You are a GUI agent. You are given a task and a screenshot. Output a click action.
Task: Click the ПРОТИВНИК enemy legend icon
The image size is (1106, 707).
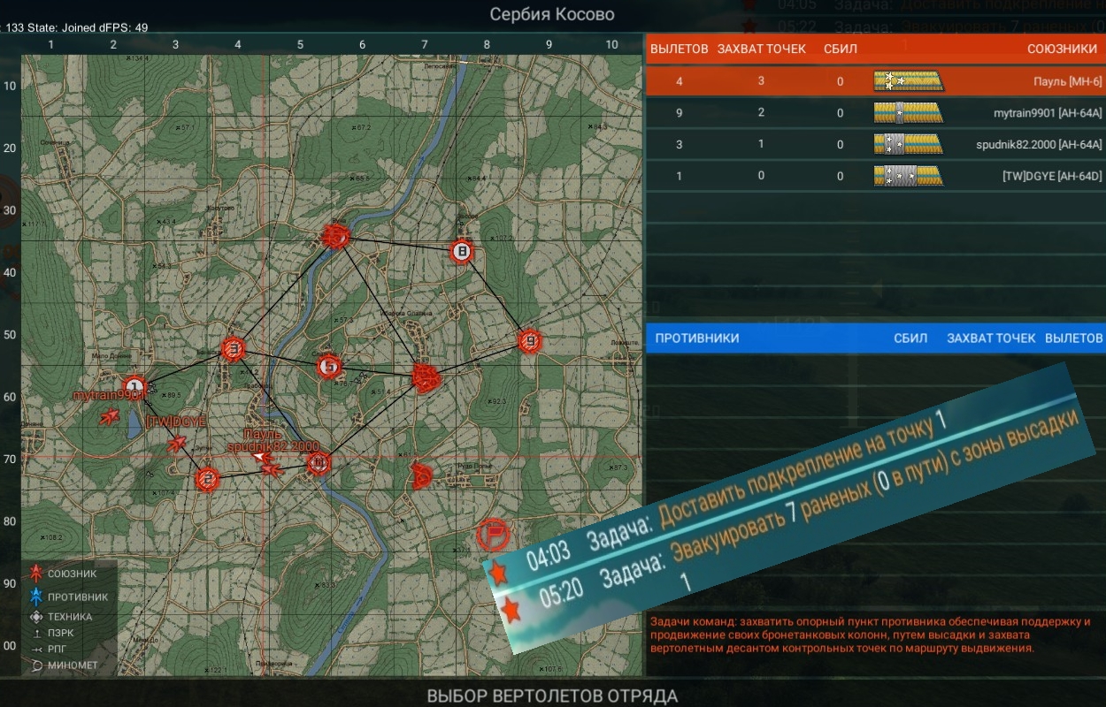click(x=36, y=597)
